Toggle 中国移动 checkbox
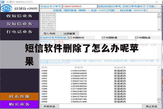Image resolution: width=163 pixels, height=109 pixels. point(70,38)
